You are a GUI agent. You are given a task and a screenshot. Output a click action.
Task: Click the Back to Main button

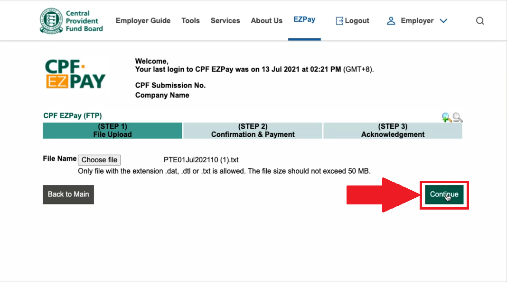pos(68,194)
